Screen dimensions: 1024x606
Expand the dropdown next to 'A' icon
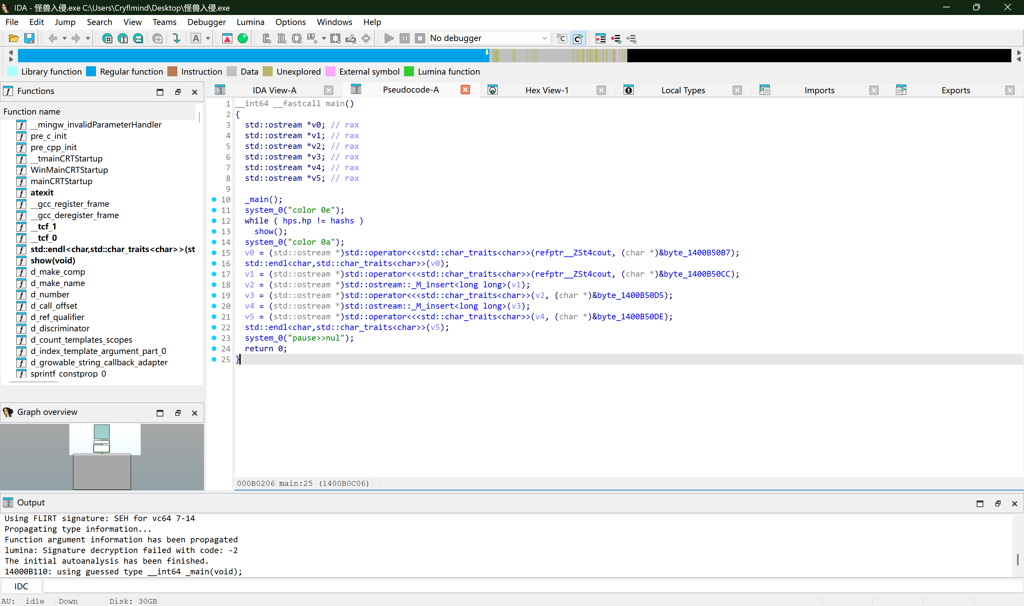click(x=208, y=38)
